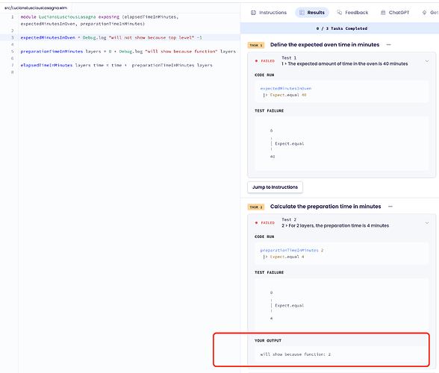The image size is (439, 373).
Task: Open the Feedback tab
Action: pos(352,13)
